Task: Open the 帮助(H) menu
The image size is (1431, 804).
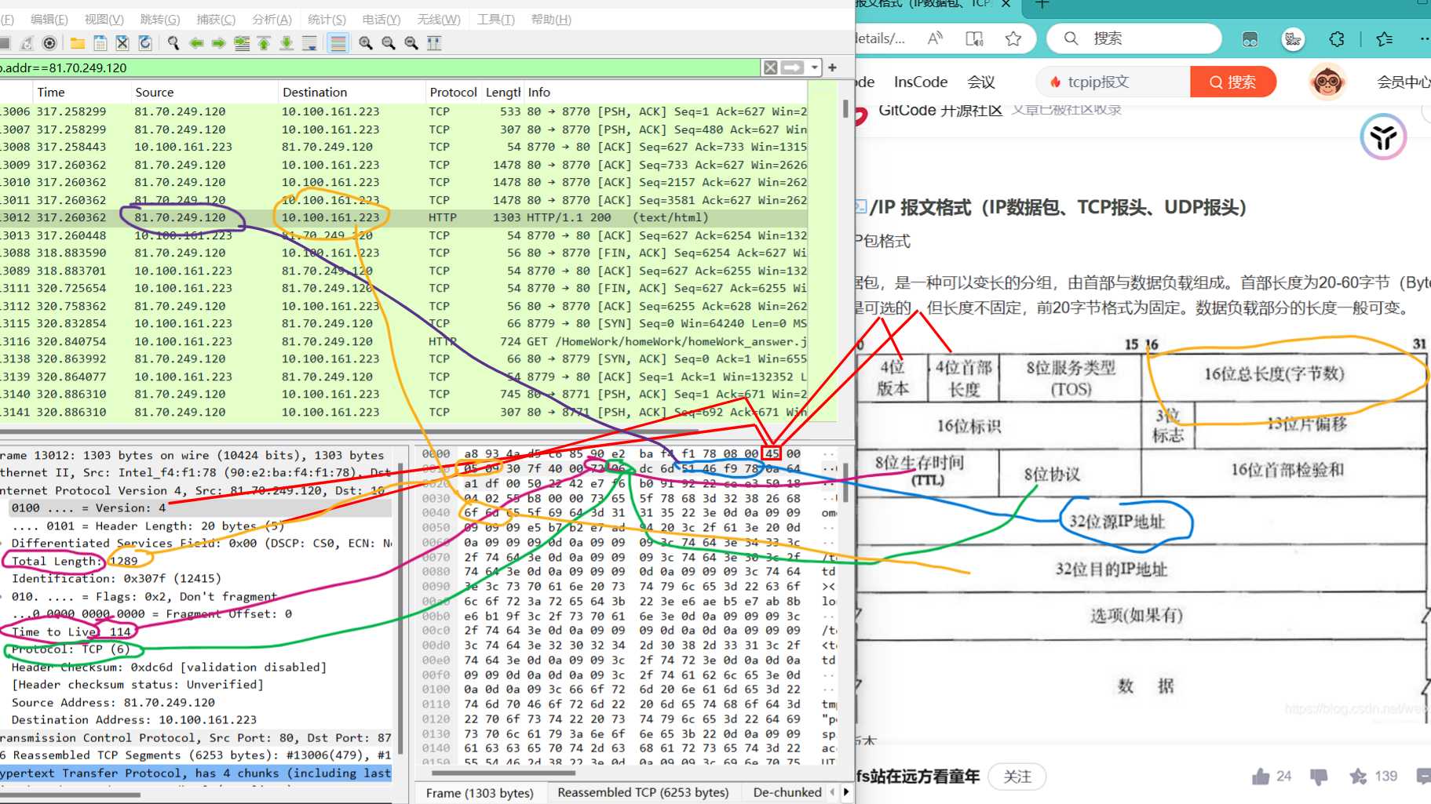Action: tap(551, 20)
